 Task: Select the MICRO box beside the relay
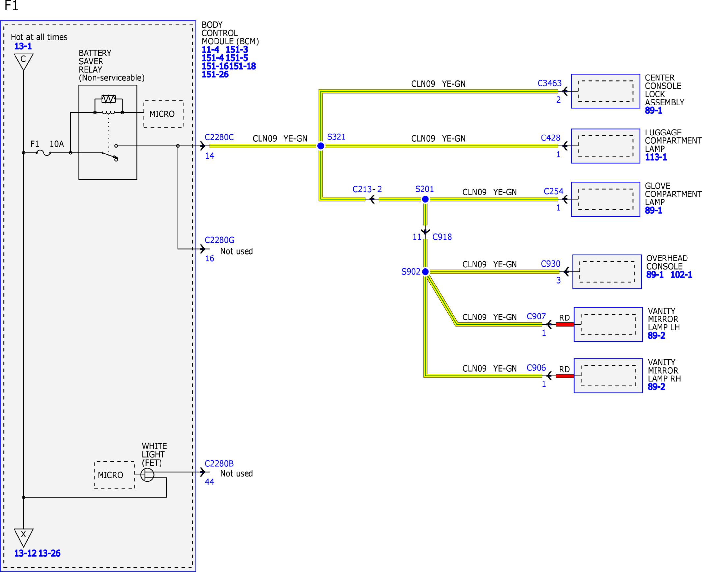[164, 114]
